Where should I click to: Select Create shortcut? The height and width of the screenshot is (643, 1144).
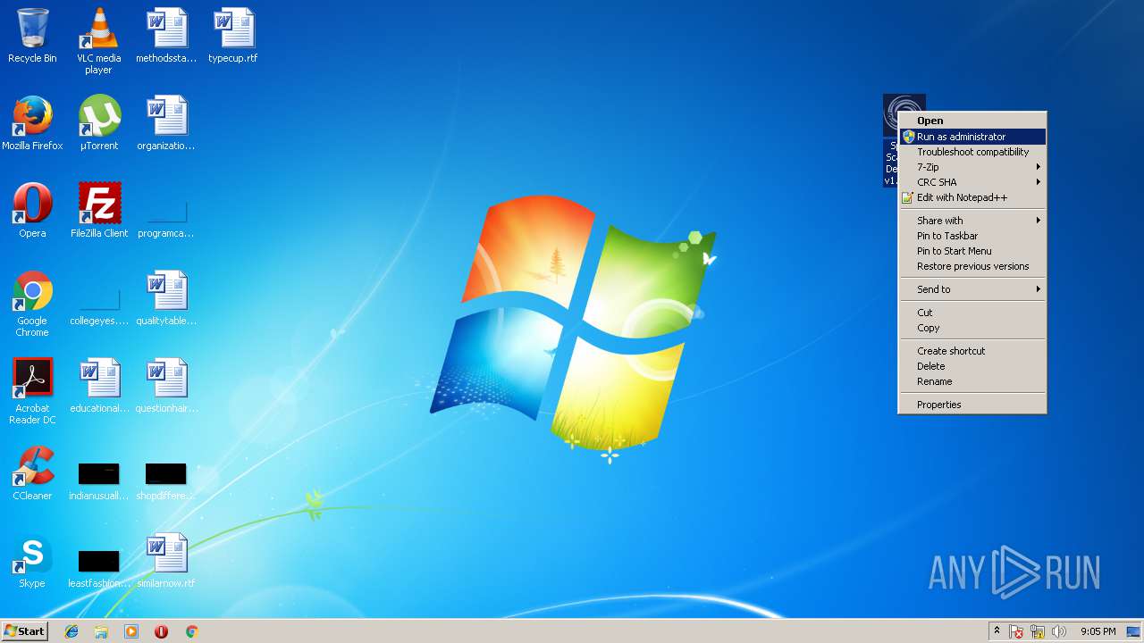pyautogui.click(x=972, y=351)
